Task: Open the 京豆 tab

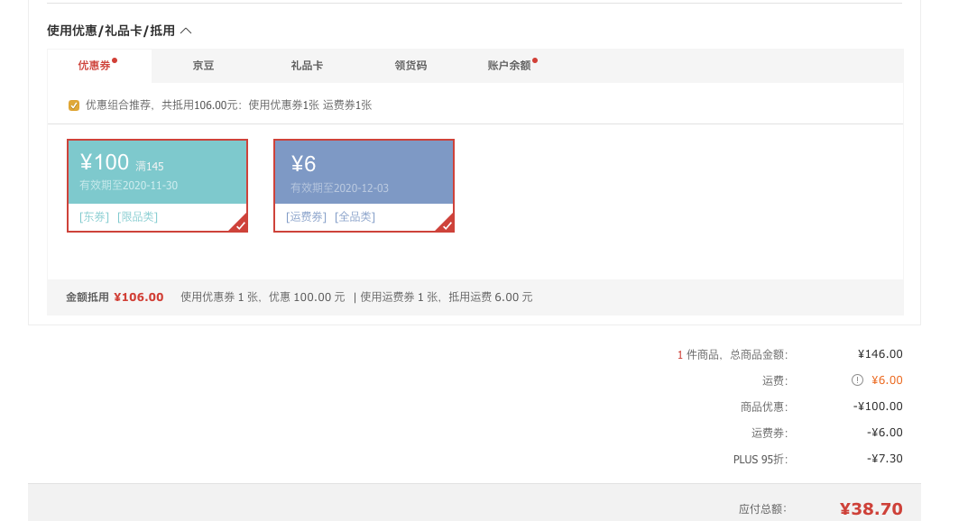Action: [x=203, y=66]
